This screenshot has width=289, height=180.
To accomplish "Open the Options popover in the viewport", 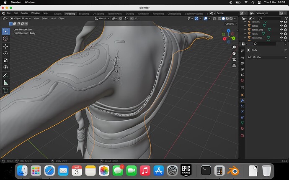I will 230,24.
